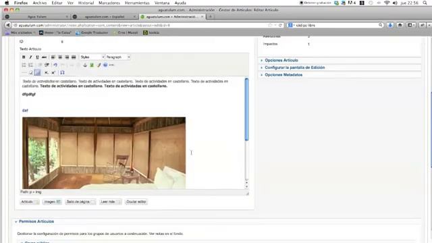Apply subscript formatting
Screen dimensions: 432x243
(47, 72)
